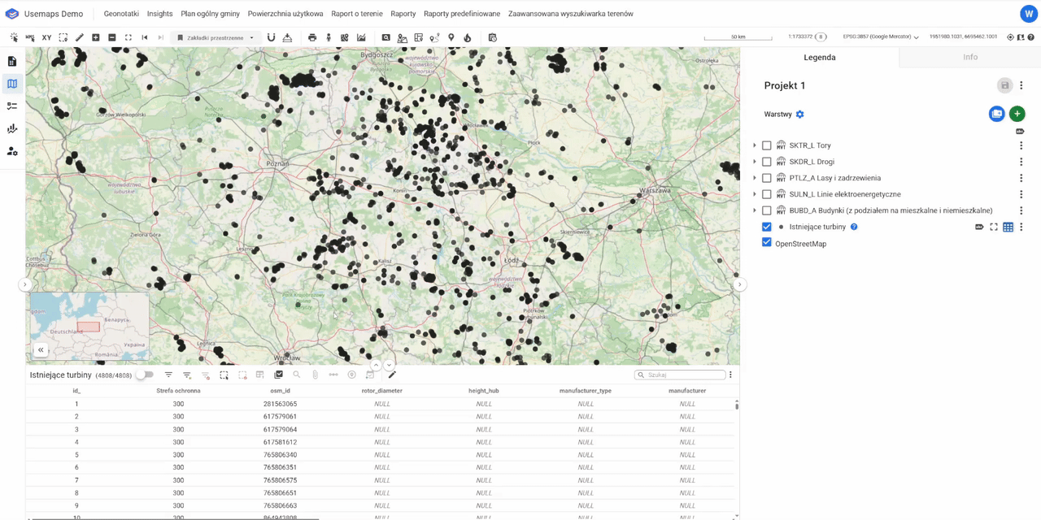
Task: Uncheck the OpenStreetMap layer
Action: (766, 243)
